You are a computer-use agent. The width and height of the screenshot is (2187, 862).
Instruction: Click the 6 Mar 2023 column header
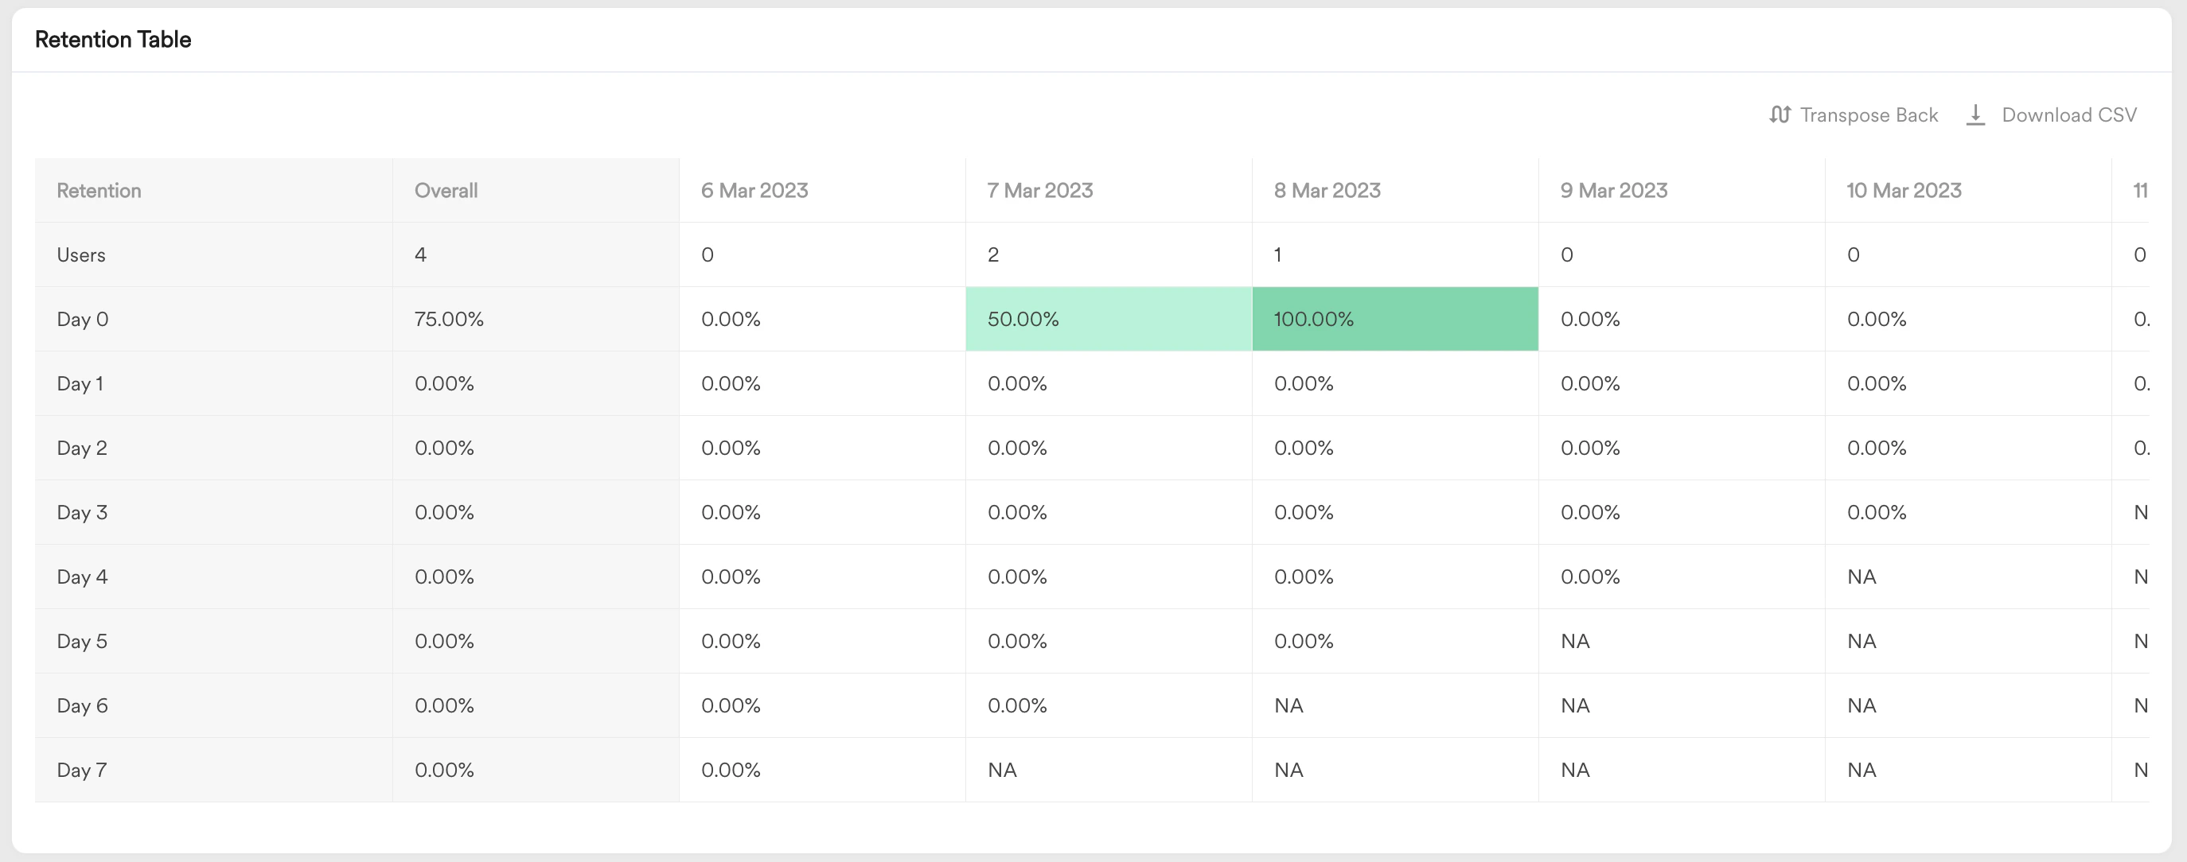(754, 190)
